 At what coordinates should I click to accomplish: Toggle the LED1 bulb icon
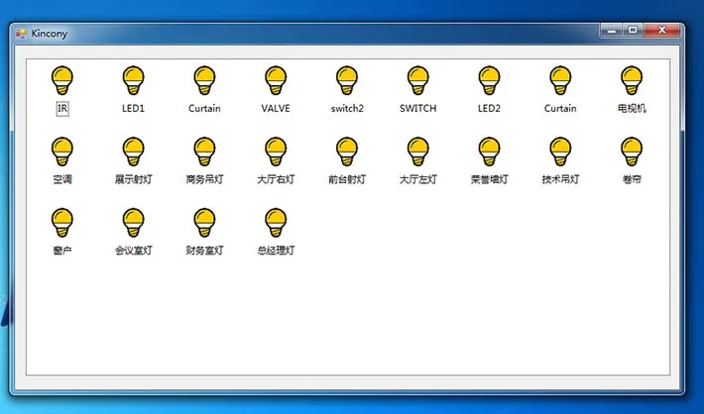coord(133,80)
